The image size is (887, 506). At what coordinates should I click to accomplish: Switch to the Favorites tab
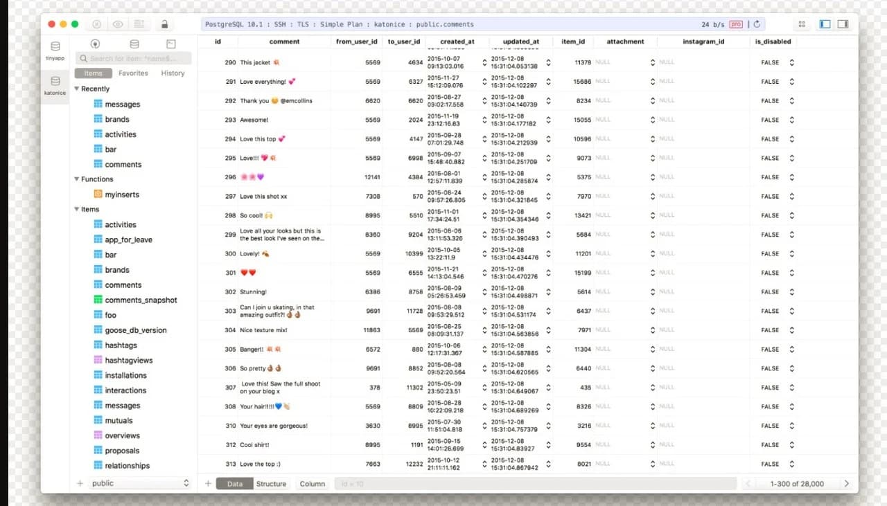click(x=133, y=73)
